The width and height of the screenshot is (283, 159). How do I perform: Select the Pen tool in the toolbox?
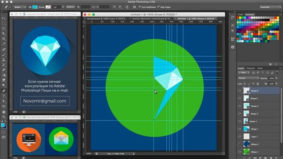click(4, 91)
